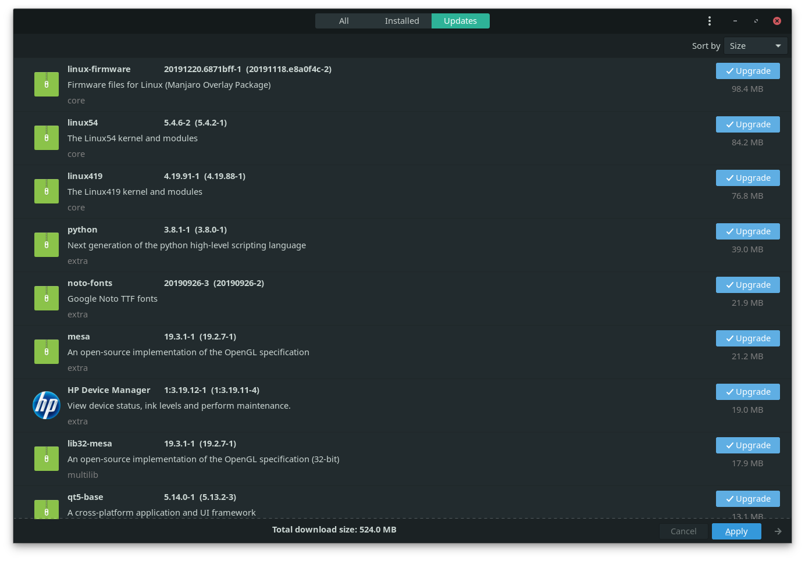Toggle Upgrade for HP Device Manager

pyautogui.click(x=748, y=392)
